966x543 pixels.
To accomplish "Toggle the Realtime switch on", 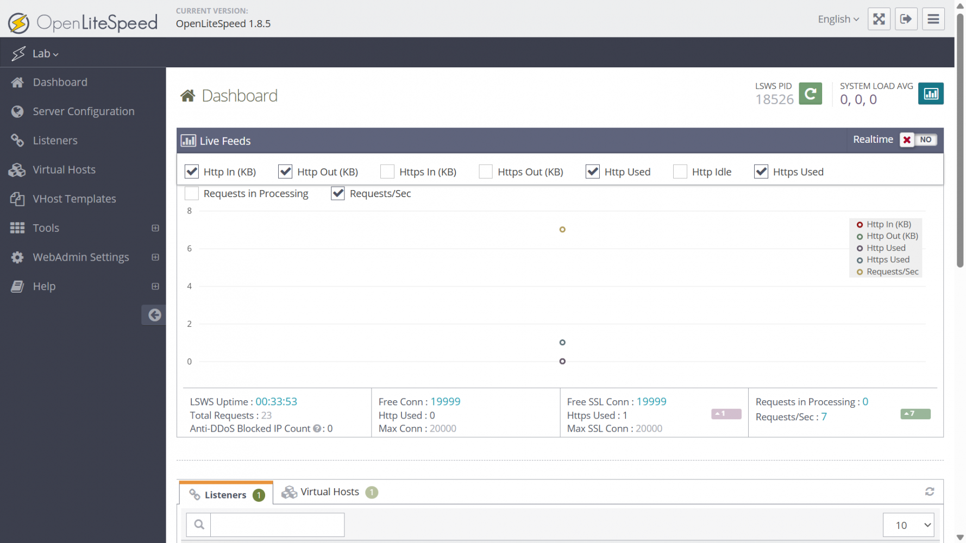I will point(918,140).
